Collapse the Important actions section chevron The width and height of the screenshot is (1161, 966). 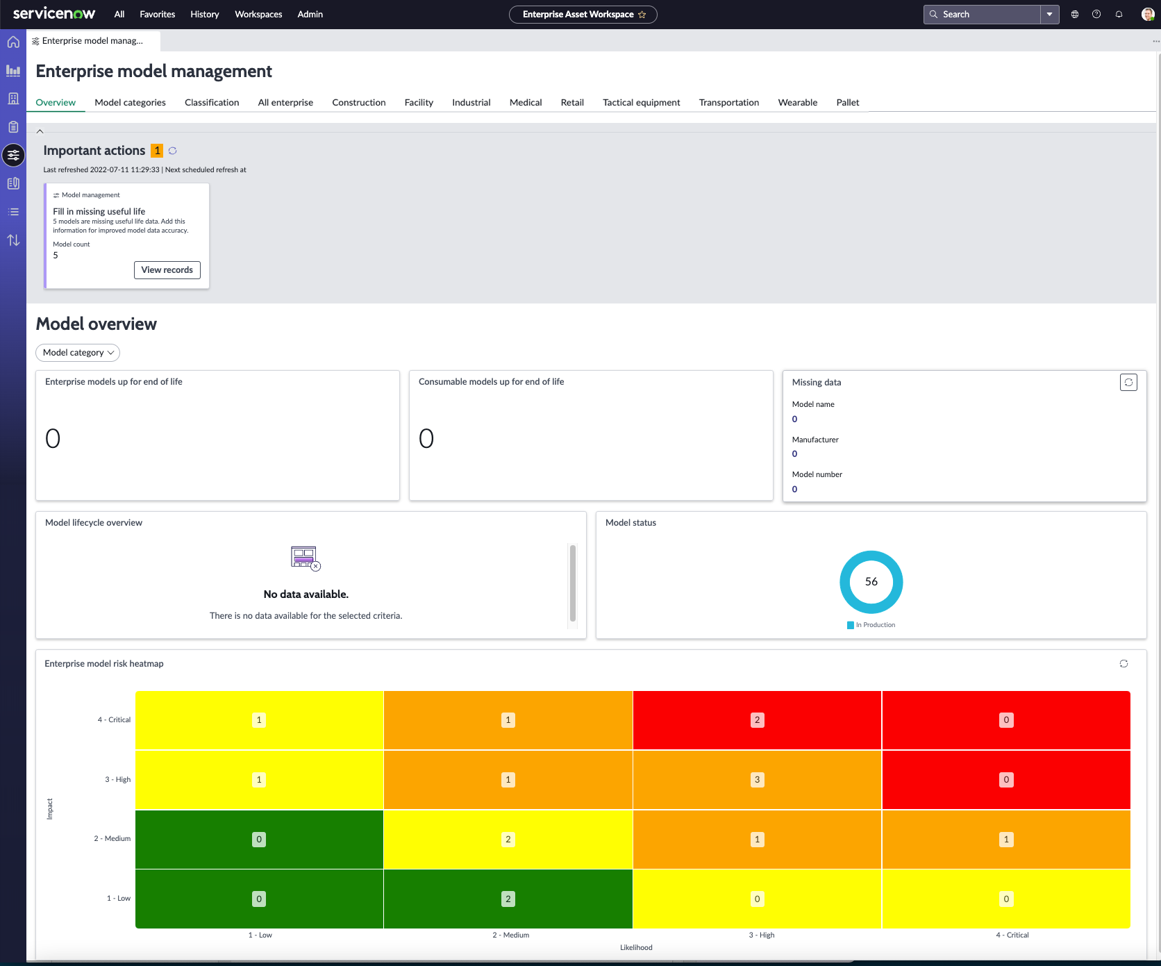(x=40, y=131)
